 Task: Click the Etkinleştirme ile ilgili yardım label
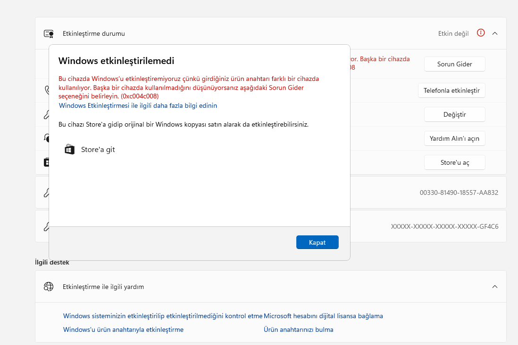(x=103, y=287)
